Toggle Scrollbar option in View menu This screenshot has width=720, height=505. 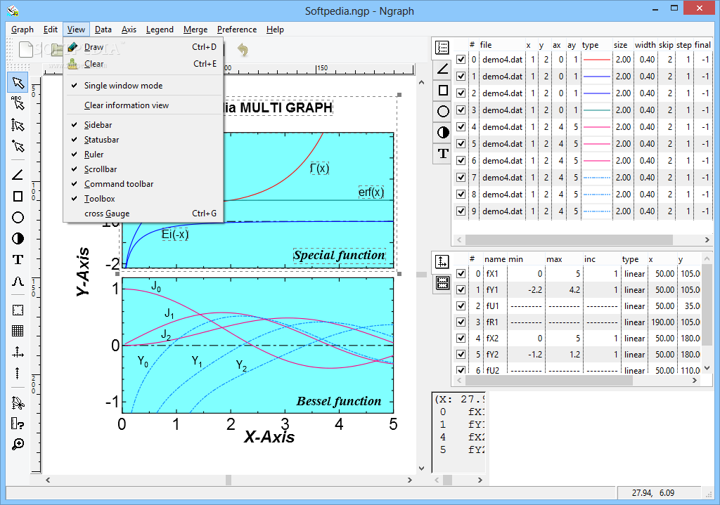[x=143, y=169]
